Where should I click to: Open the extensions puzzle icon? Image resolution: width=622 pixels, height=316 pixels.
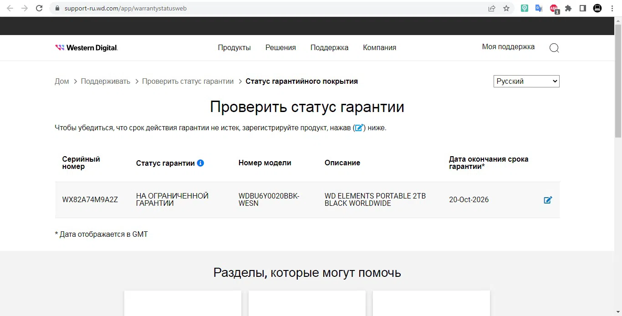click(568, 8)
